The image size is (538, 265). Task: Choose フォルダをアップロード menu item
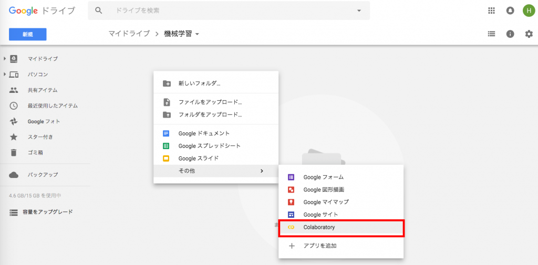click(216, 114)
